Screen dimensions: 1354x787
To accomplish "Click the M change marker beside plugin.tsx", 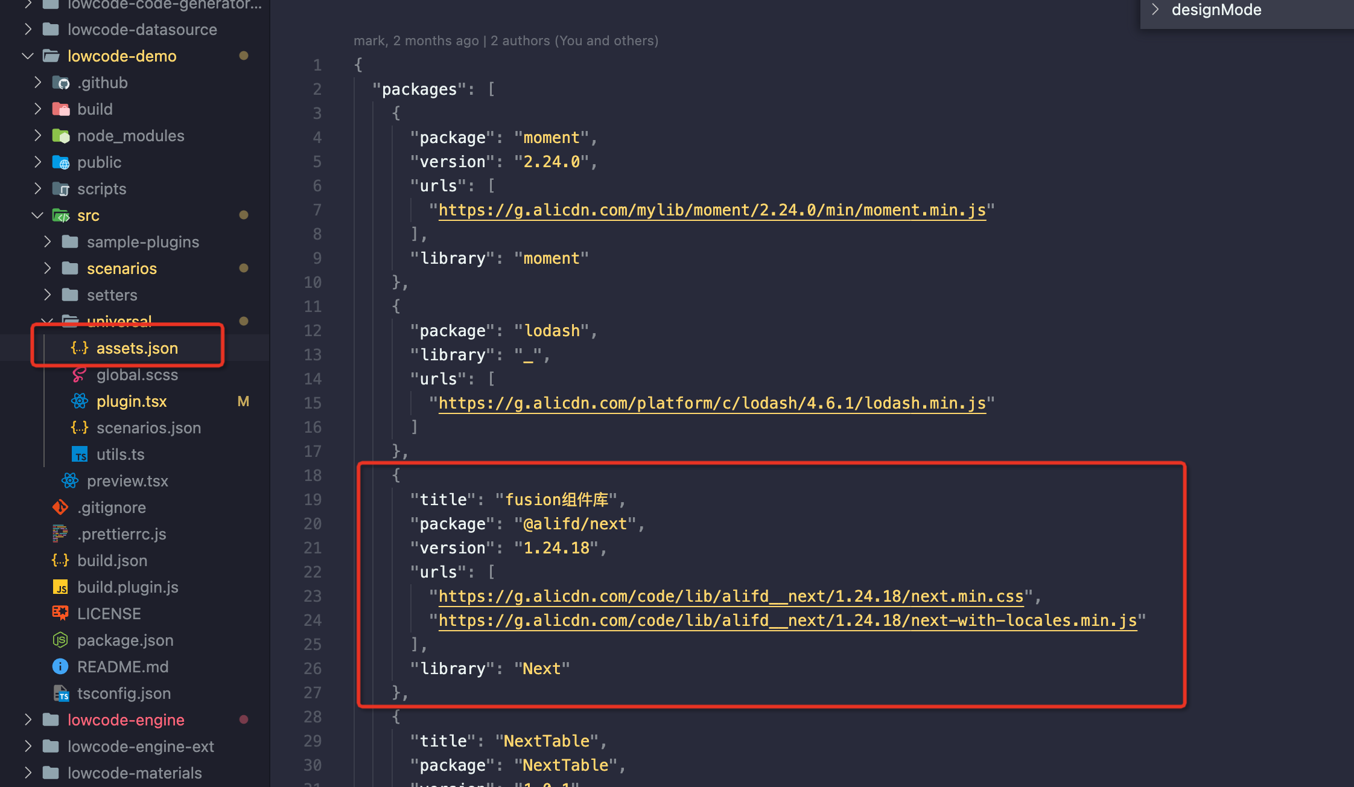I will coord(243,401).
